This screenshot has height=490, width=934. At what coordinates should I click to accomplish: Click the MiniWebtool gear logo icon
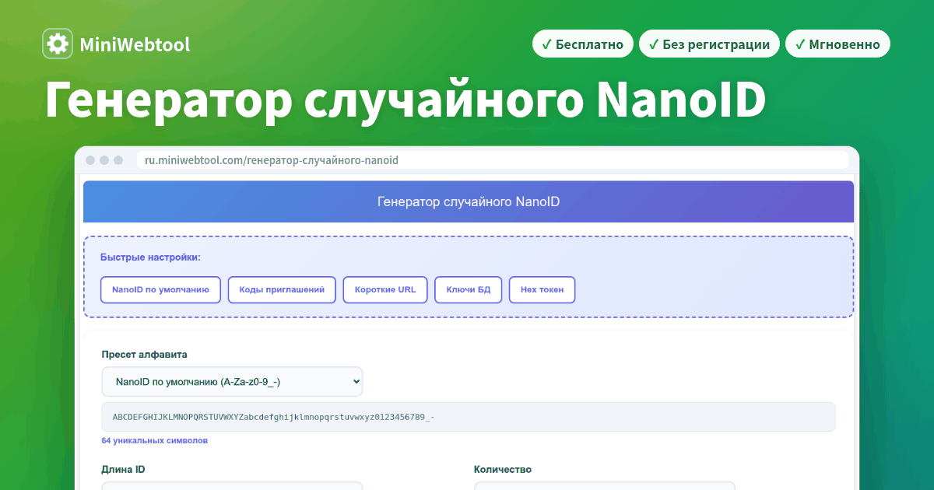(58, 44)
